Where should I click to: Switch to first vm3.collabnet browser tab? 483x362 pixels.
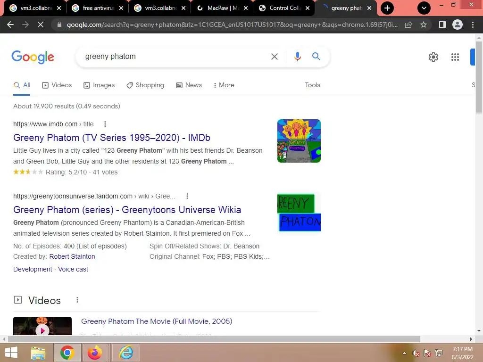[x=31, y=8]
